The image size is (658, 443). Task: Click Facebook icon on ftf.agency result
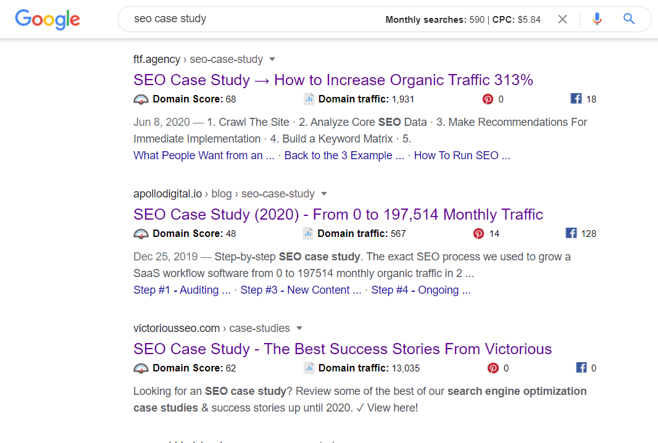[x=576, y=99]
